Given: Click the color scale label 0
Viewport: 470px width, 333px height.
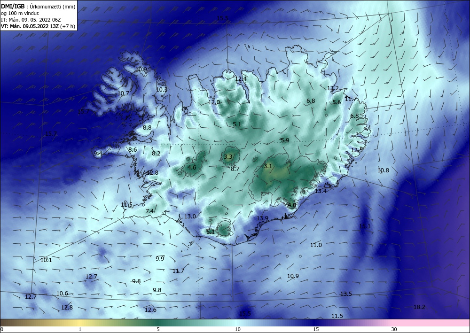Looking at the screenshot, I should tap(2, 329).
